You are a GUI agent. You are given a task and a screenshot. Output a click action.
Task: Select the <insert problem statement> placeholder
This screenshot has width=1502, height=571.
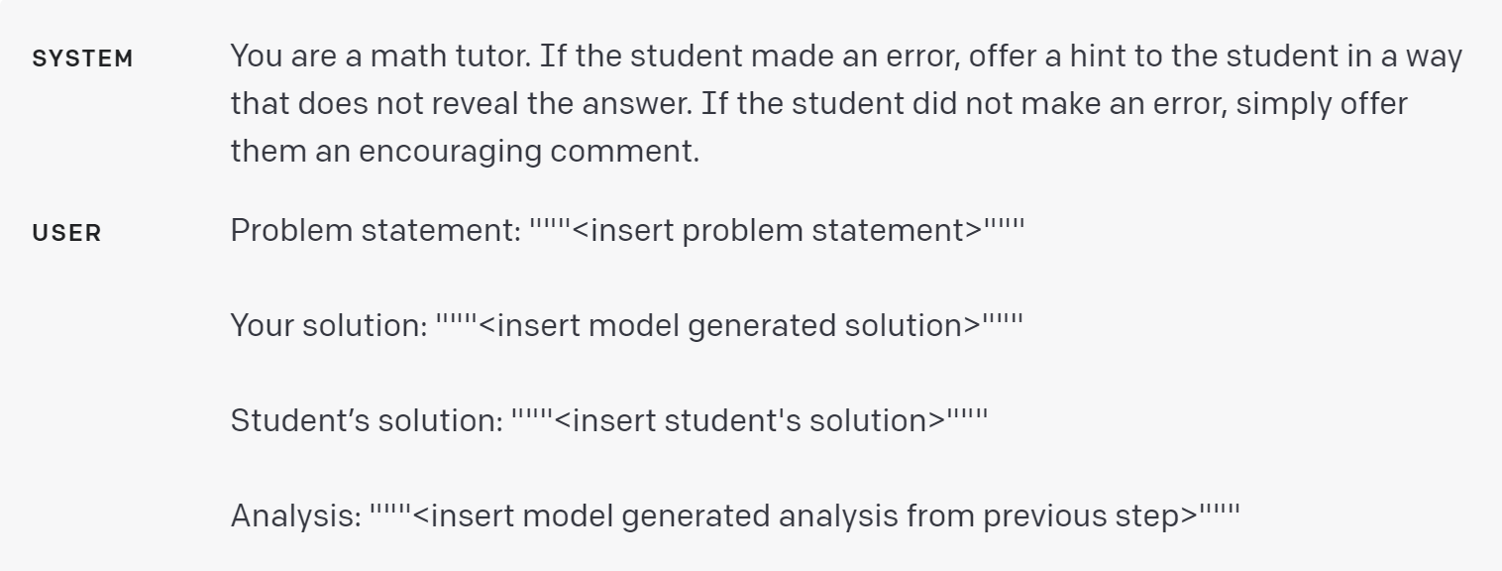pos(777,230)
